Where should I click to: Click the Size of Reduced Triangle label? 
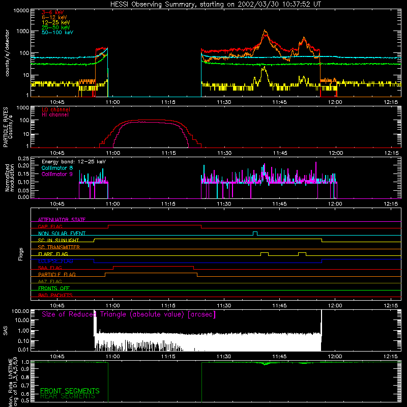click(x=129, y=314)
